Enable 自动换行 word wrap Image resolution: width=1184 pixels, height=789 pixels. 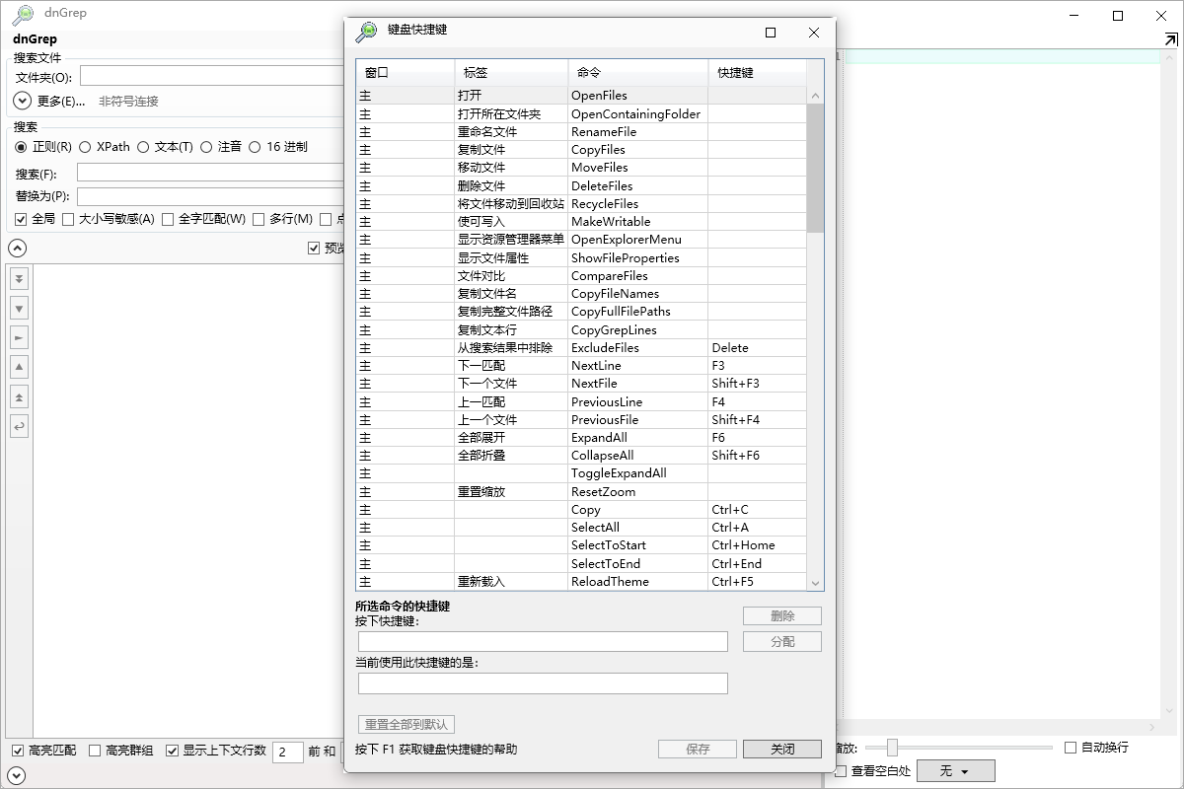tap(1071, 747)
